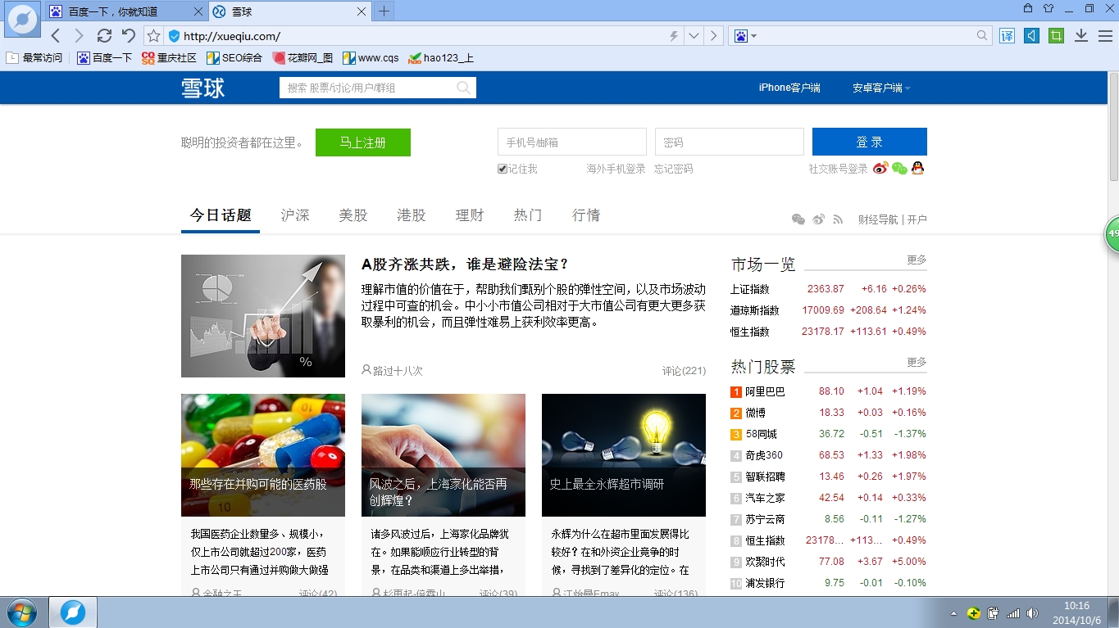Viewport: 1119px width, 628px height.
Task: Open the 最常访问 bookmarks folder
Action: (34, 58)
